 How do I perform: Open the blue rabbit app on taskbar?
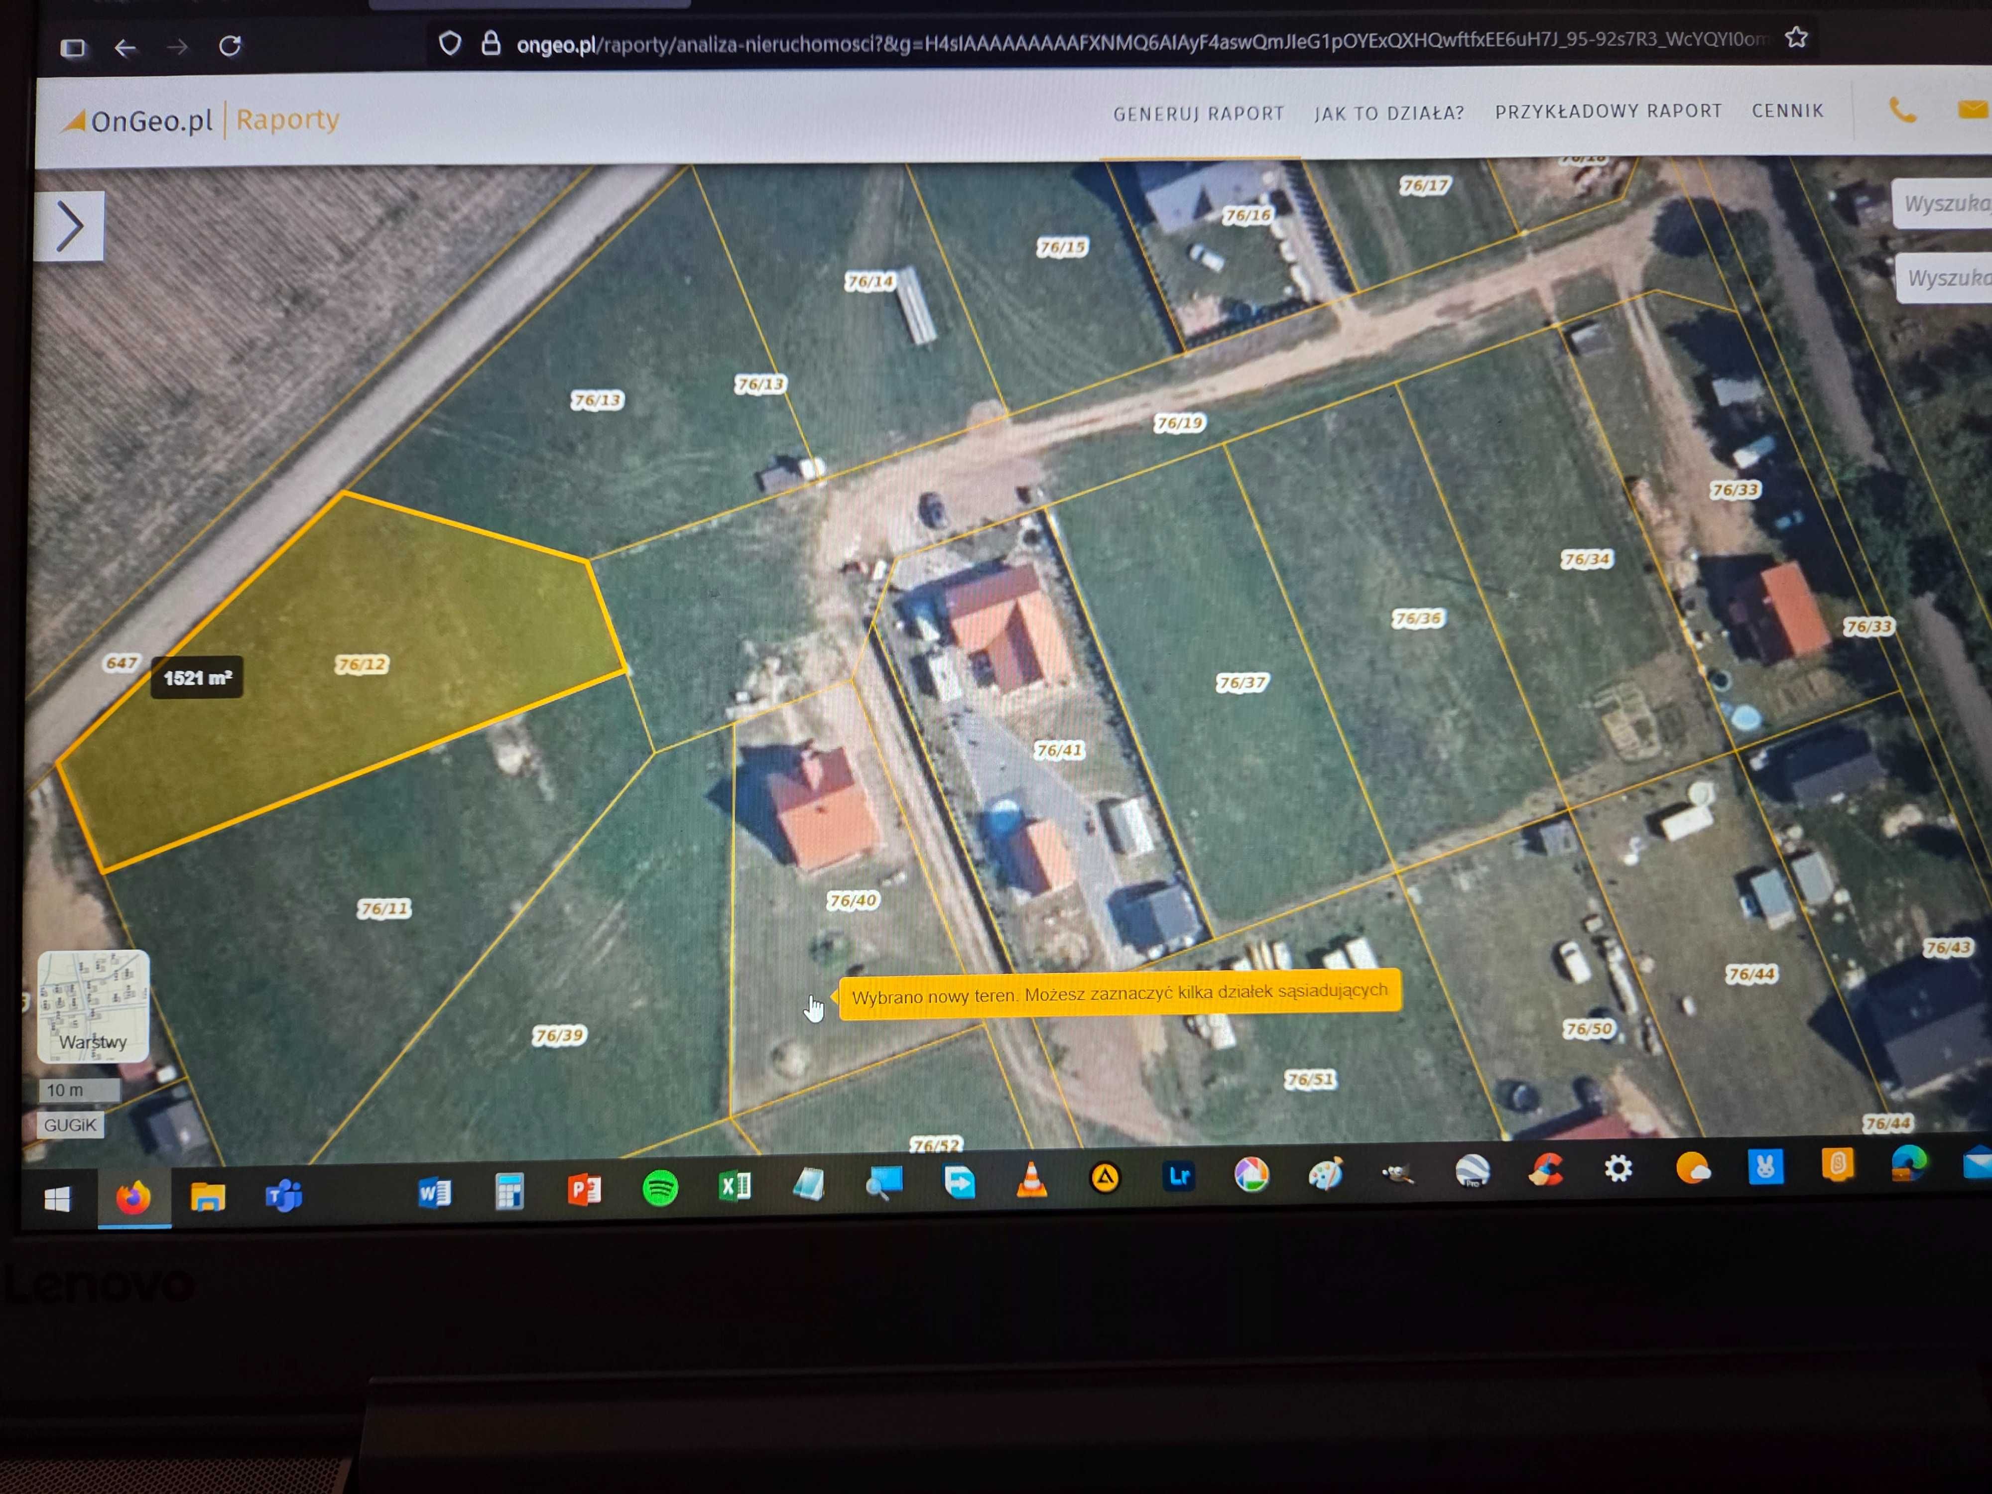[1765, 1167]
